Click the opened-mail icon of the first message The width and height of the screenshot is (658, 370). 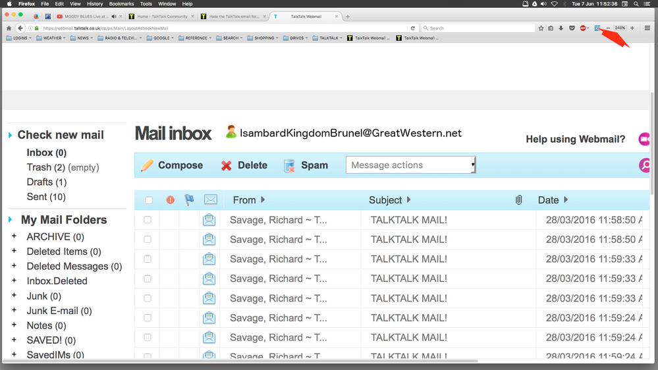(209, 220)
